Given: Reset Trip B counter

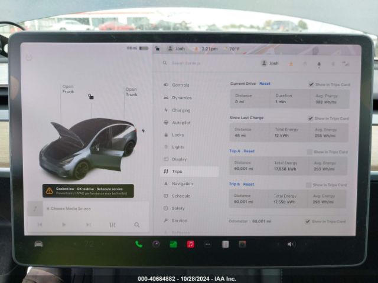Looking at the screenshot, I should [x=249, y=184].
